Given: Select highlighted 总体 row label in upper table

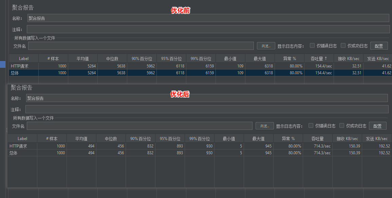Looking at the screenshot, I should 15,73.
